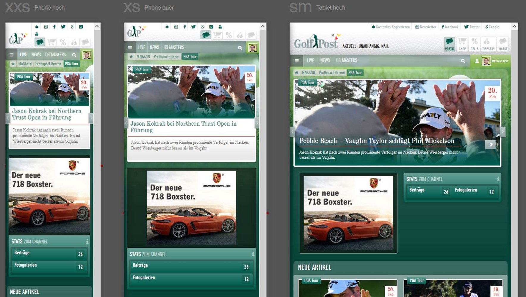Open the Instagram icon in XXS view

(81, 27)
